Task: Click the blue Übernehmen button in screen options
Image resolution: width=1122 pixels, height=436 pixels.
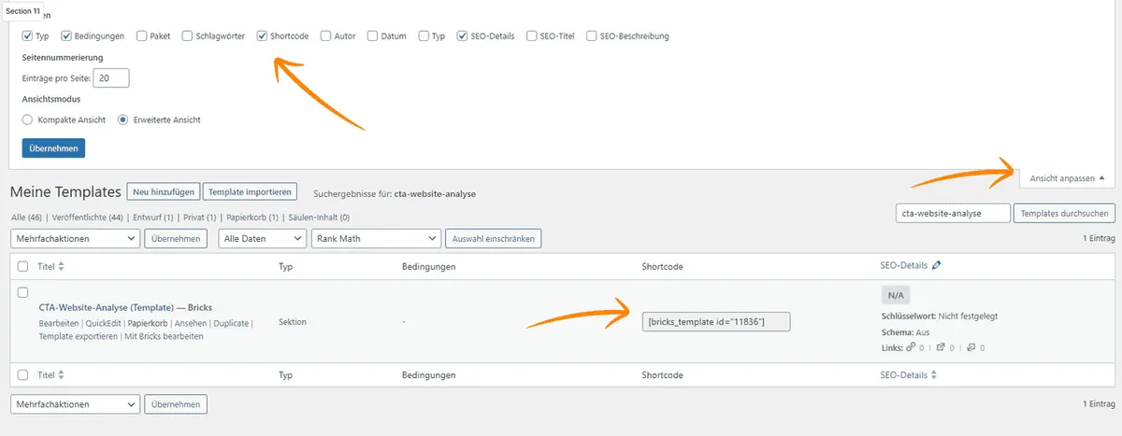Action: [x=53, y=148]
